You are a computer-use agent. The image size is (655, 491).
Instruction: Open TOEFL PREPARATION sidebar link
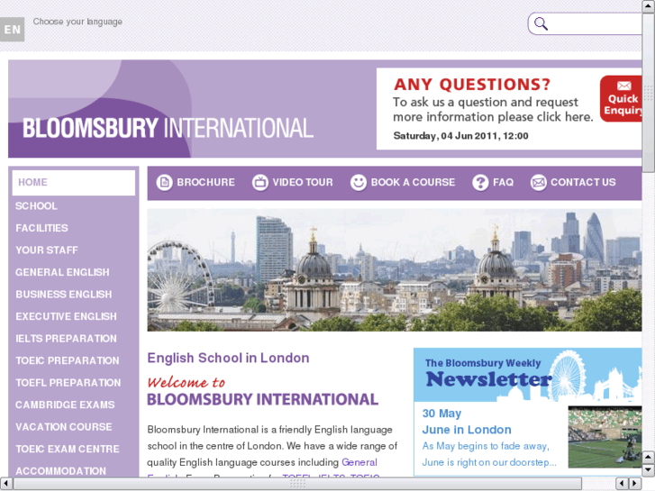tap(68, 383)
